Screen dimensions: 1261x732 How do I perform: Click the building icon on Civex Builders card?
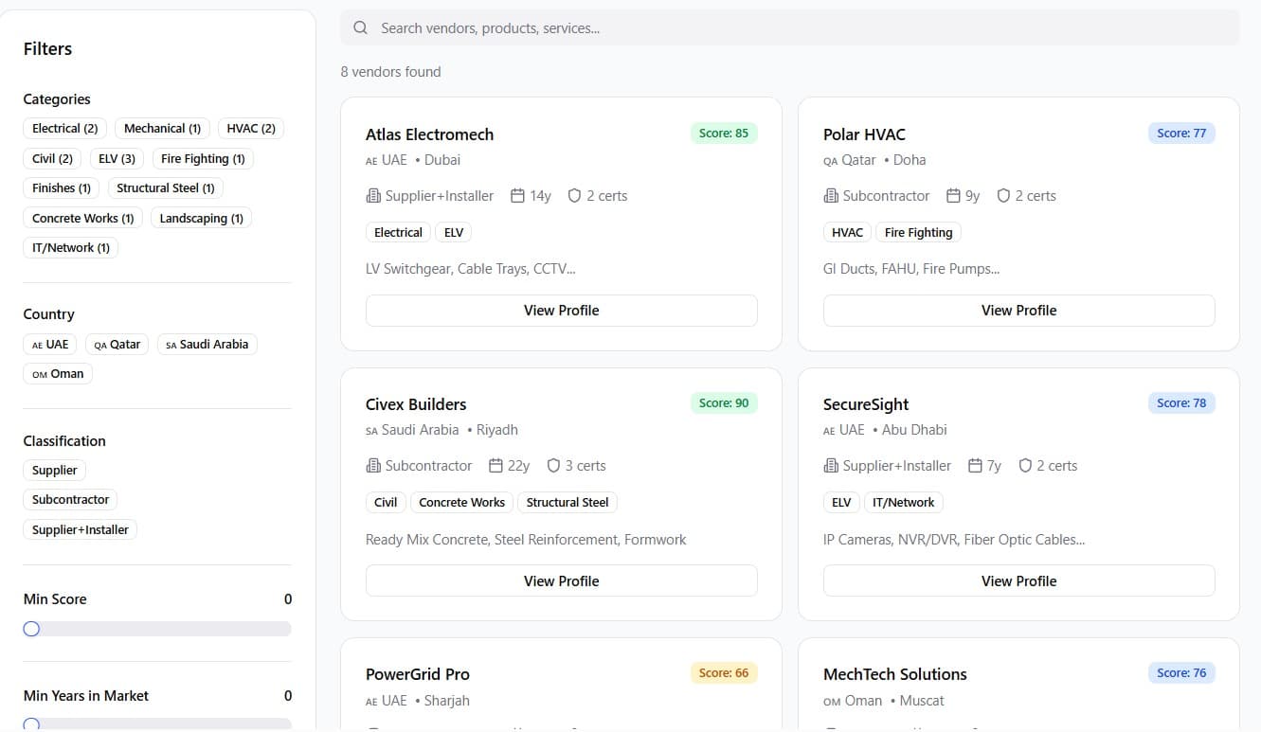click(373, 466)
